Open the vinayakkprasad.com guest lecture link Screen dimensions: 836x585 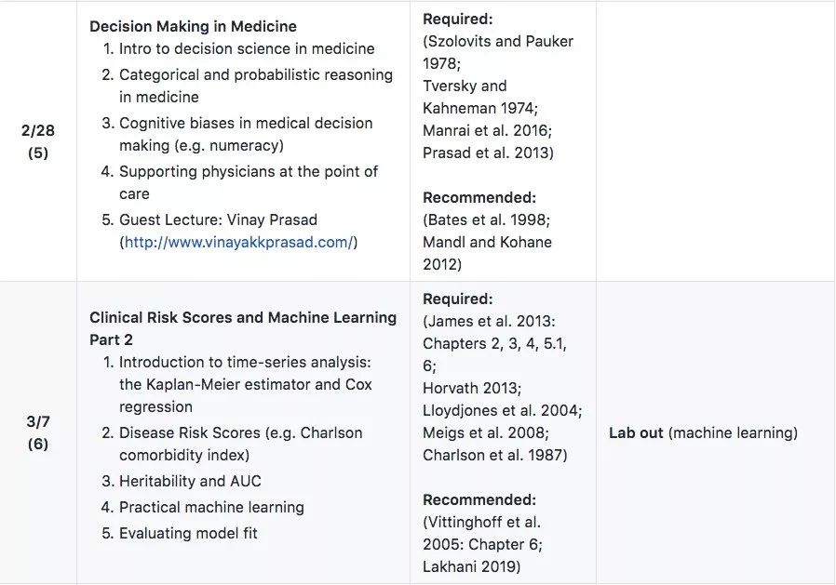tap(238, 243)
